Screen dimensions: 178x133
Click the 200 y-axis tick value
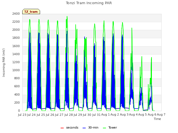click(x=17, y=103)
